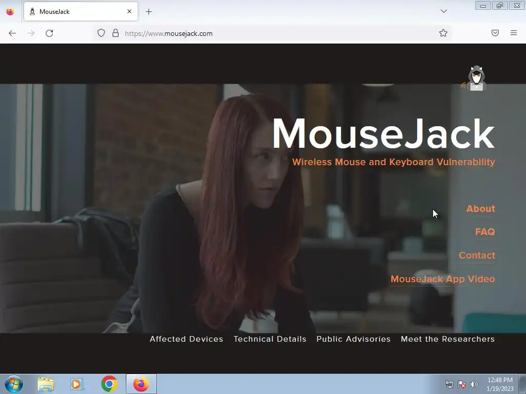Open the About link
Image resolution: width=526 pixels, height=394 pixels.
pos(480,209)
